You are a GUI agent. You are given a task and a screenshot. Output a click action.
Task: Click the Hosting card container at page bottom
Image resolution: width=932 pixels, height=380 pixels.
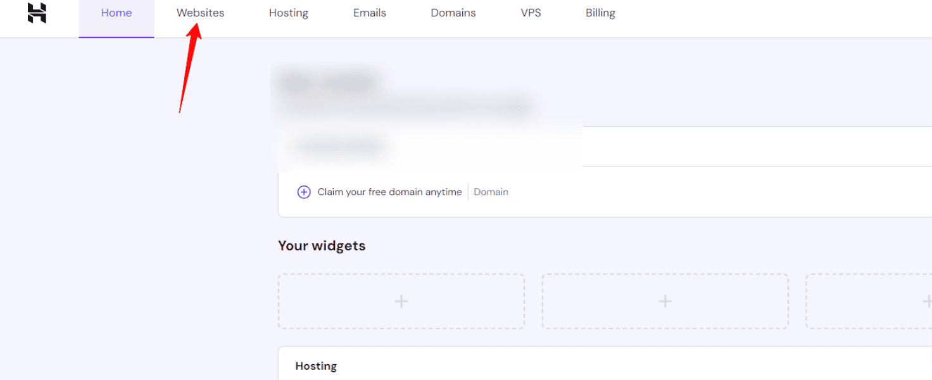point(601,365)
